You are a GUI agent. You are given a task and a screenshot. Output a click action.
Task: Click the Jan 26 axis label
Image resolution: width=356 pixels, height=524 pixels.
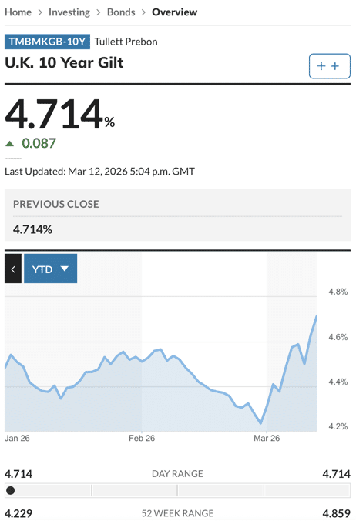coord(17,438)
